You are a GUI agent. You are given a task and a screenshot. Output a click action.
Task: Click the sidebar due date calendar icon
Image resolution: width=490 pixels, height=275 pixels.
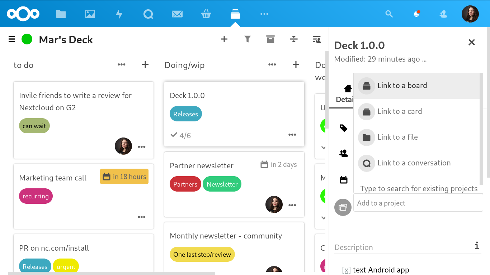[344, 180]
